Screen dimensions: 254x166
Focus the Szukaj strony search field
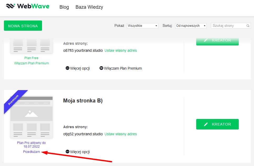coord(229,26)
